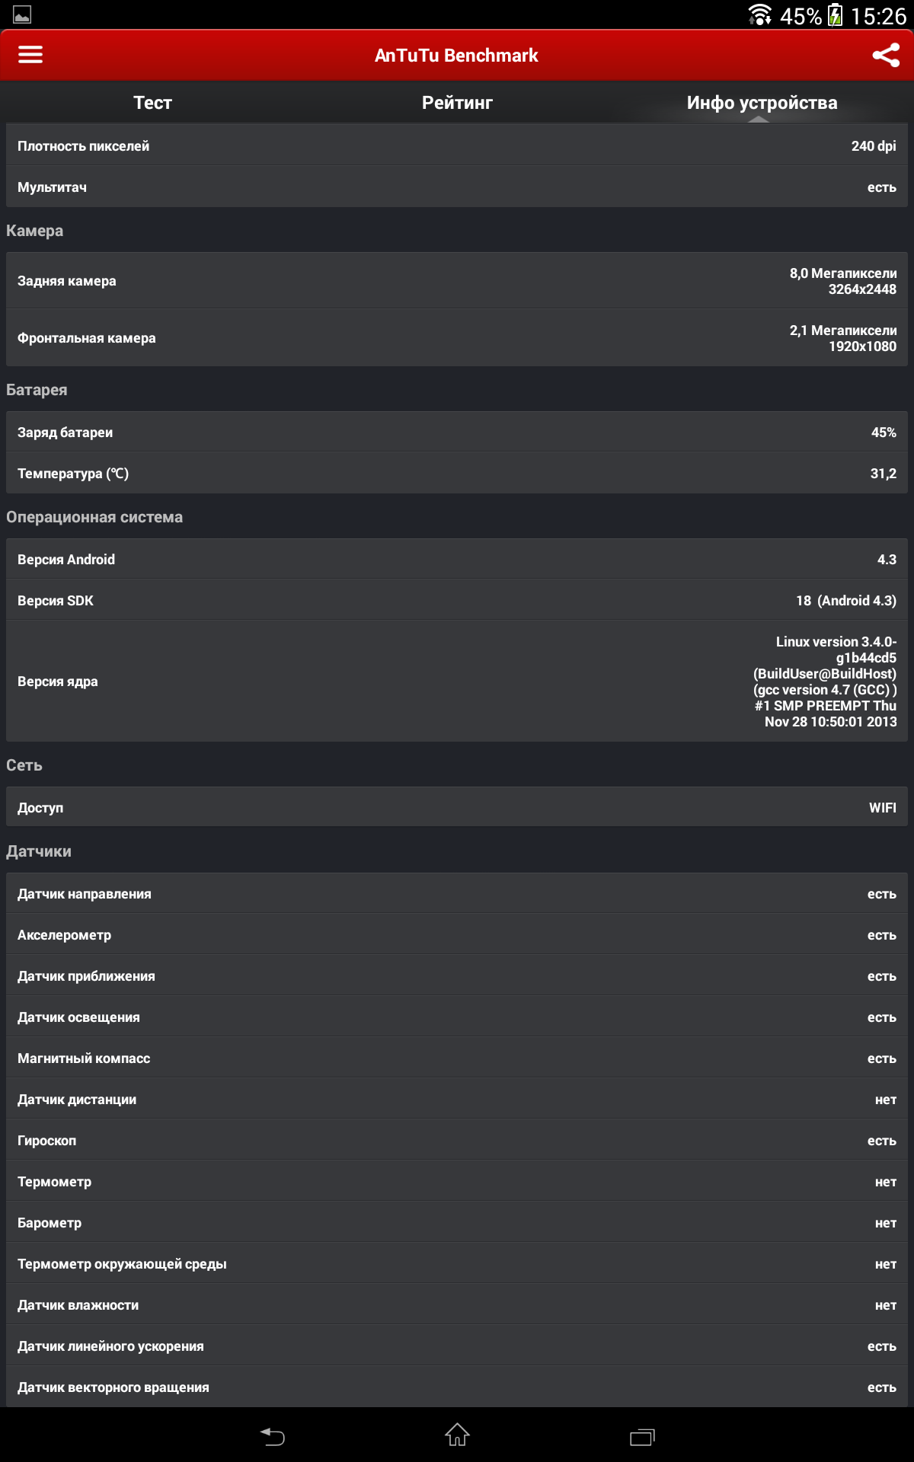914x1462 pixels.
Task: Open the hamburger menu icon
Action: pyautogui.click(x=30, y=55)
